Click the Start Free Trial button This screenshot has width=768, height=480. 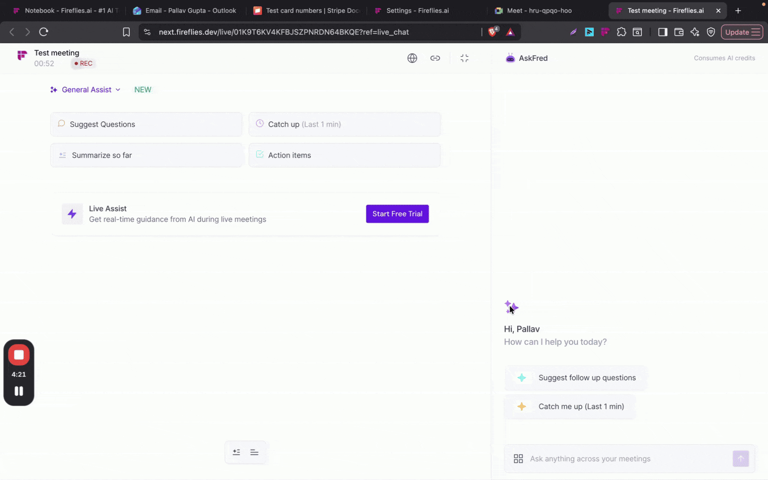[x=397, y=214]
